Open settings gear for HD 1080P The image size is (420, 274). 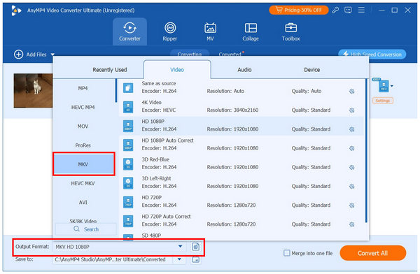tap(352, 129)
